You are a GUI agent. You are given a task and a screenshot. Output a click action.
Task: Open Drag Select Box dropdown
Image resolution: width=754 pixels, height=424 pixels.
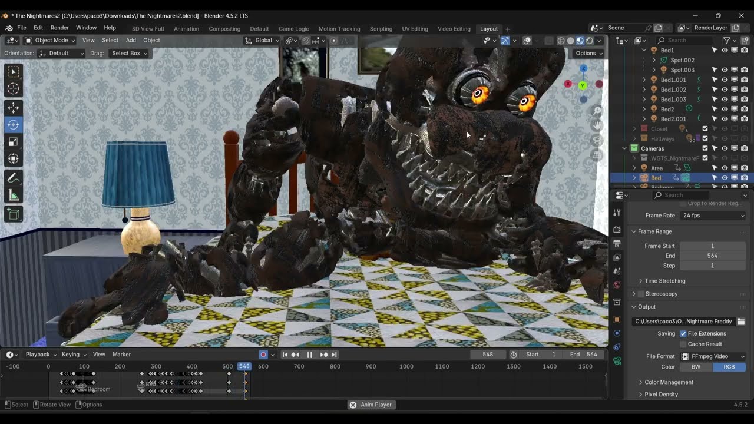[x=128, y=53]
